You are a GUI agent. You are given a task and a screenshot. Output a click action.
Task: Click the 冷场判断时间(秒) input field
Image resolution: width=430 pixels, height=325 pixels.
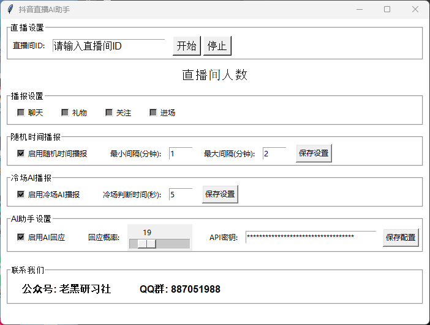click(181, 194)
